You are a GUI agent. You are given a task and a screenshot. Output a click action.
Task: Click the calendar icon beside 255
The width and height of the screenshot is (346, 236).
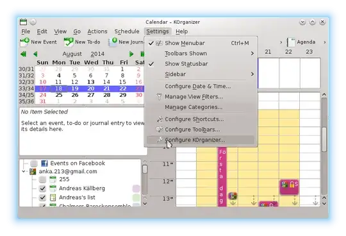pos(53,180)
